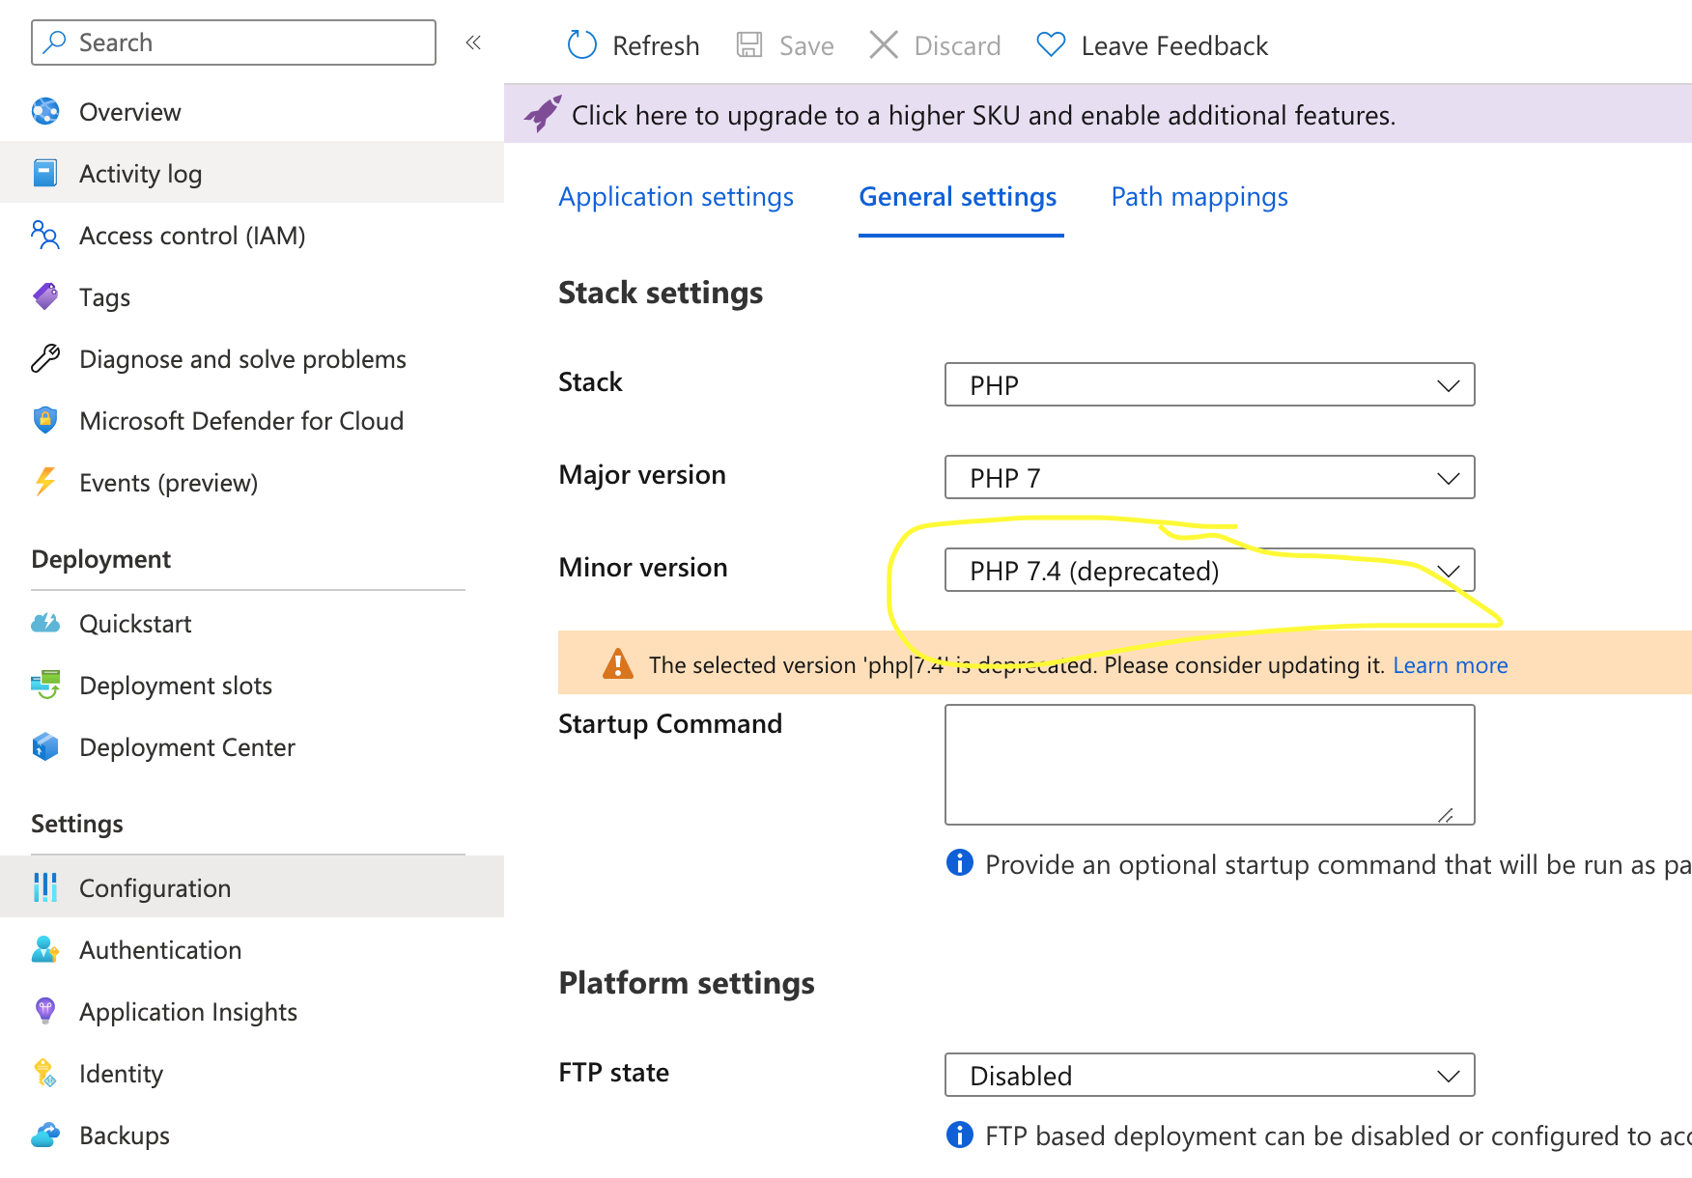Click the Discard X icon
1692x1178 pixels.
(884, 45)
